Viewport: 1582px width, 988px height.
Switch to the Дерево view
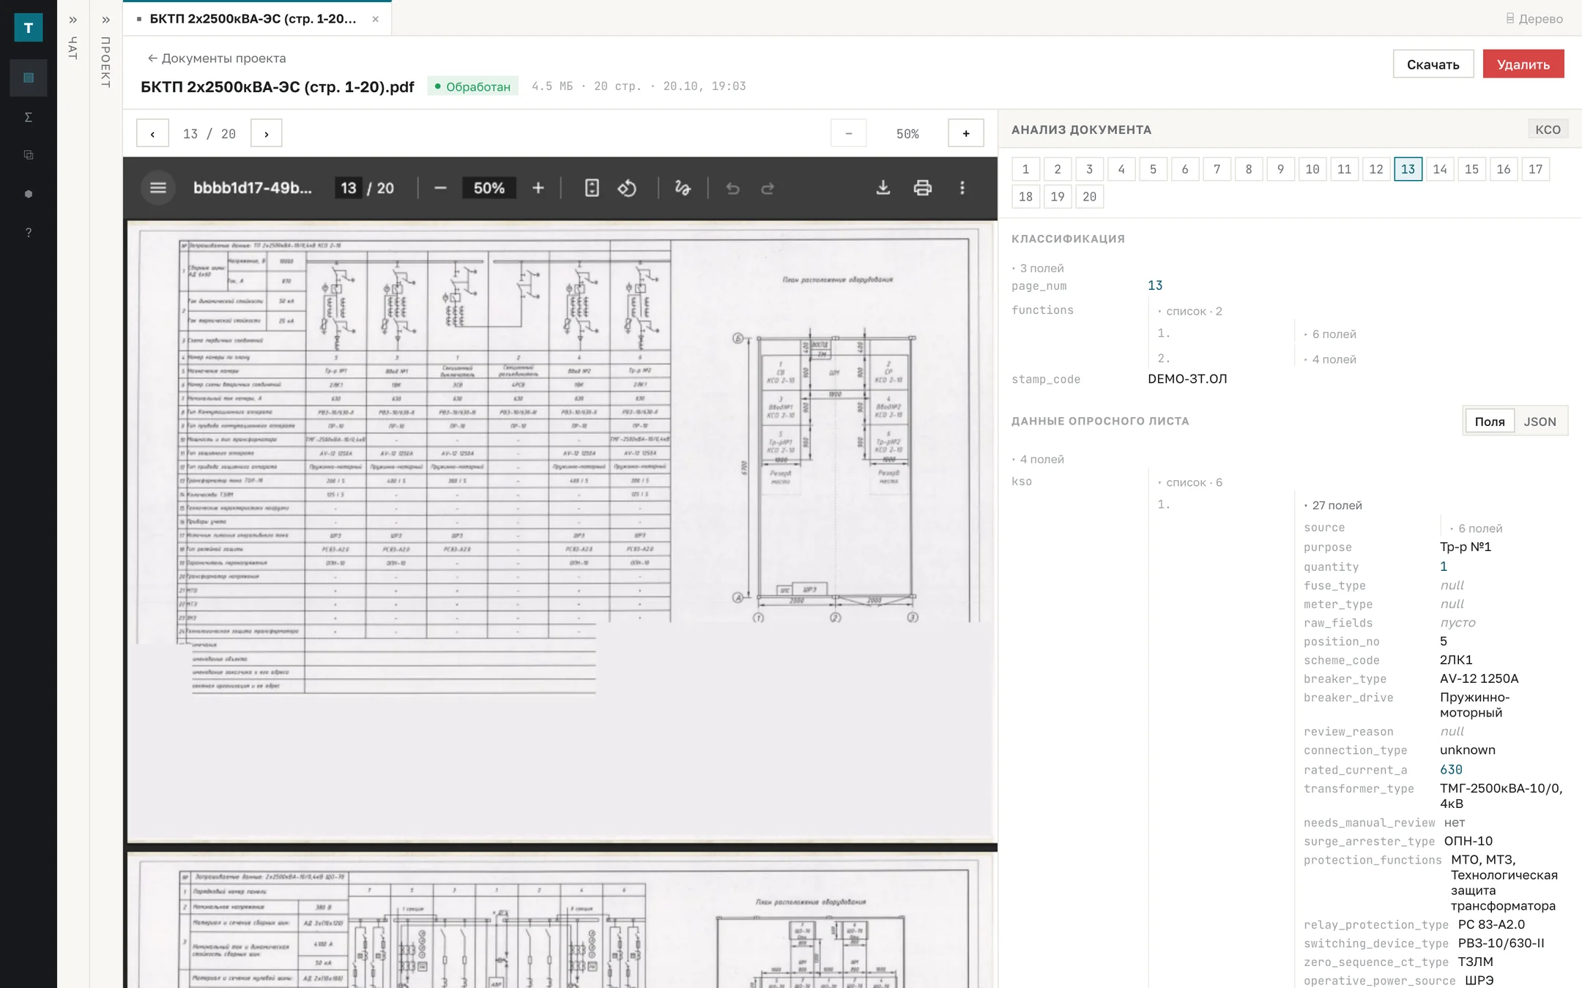1534,19
